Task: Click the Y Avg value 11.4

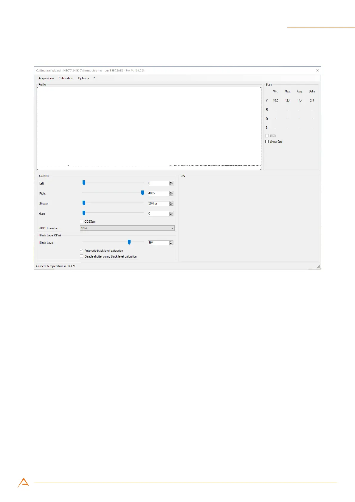Action: pyautogui.click(x=300, y=100)
